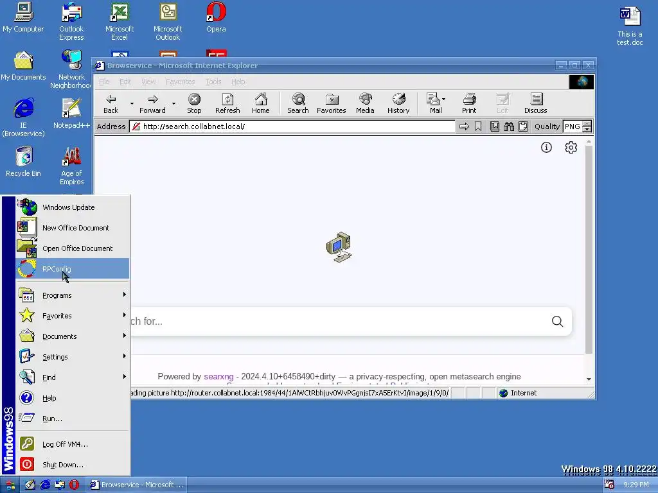Image resolution: width=658 pixels, height=493 pixels.
Task: Open RPConfig from the Start menu
Action: (x=72, y=269)
